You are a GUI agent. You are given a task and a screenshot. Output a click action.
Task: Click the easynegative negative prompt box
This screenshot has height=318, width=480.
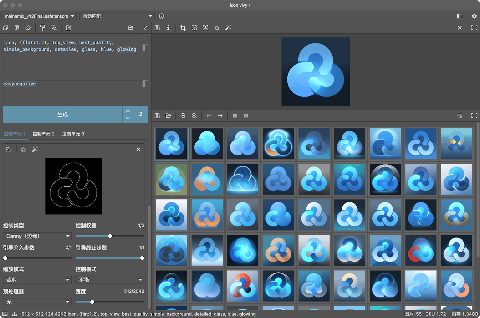point(75,91)
